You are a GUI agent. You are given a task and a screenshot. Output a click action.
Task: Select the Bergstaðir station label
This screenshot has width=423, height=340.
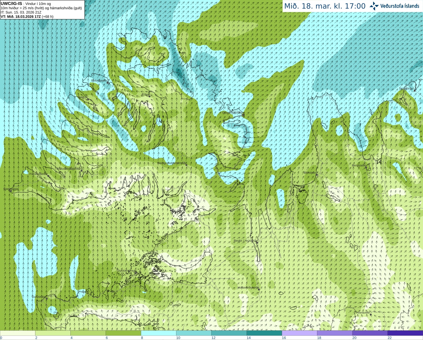tap(359, 165)
